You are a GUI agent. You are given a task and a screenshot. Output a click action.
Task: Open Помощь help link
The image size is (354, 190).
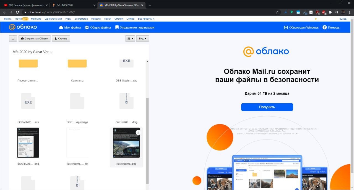pos(331,27)
